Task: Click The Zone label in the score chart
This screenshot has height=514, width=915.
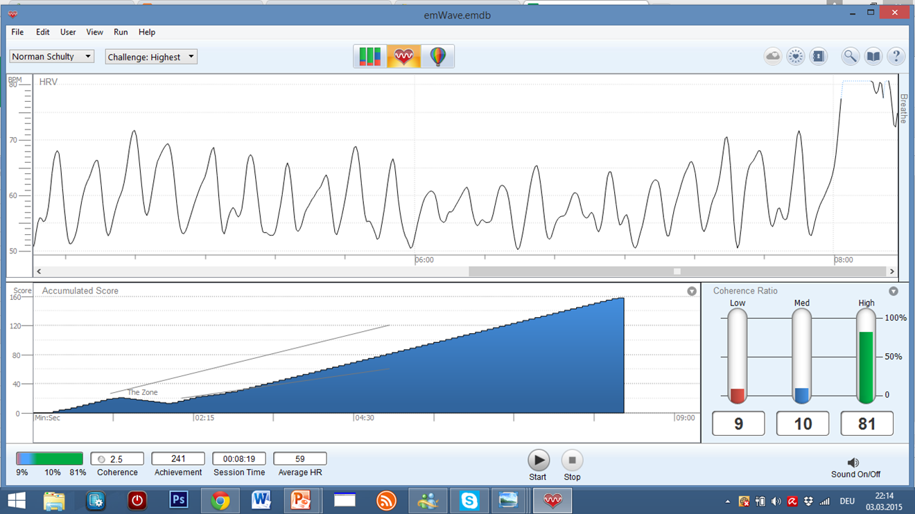Action: pos(142,393)
